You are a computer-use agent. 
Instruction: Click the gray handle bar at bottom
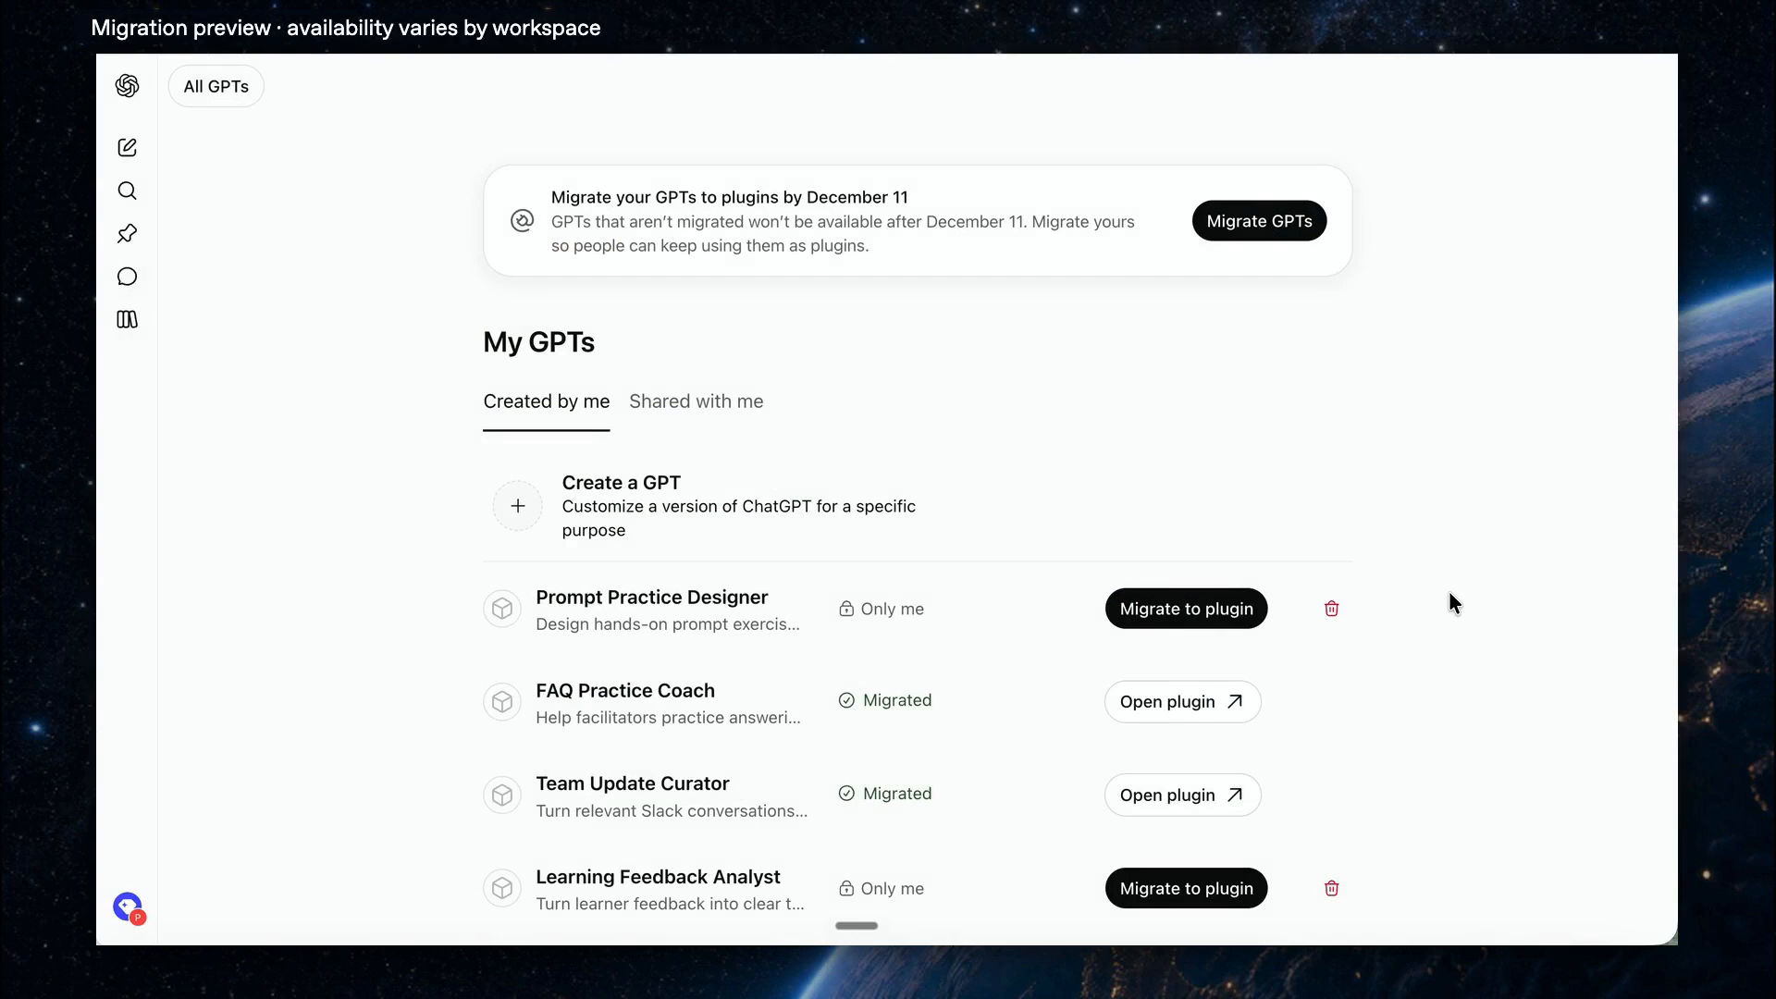click(x=857, y=926)
